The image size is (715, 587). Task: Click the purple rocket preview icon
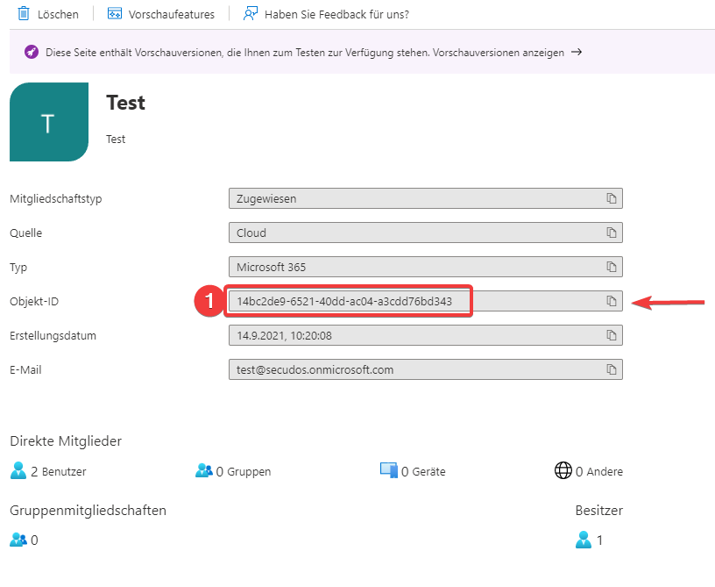tap(32, 53)
